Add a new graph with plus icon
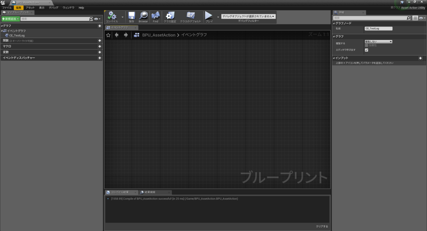The image size is (427, 231). [x=100, y=26]
